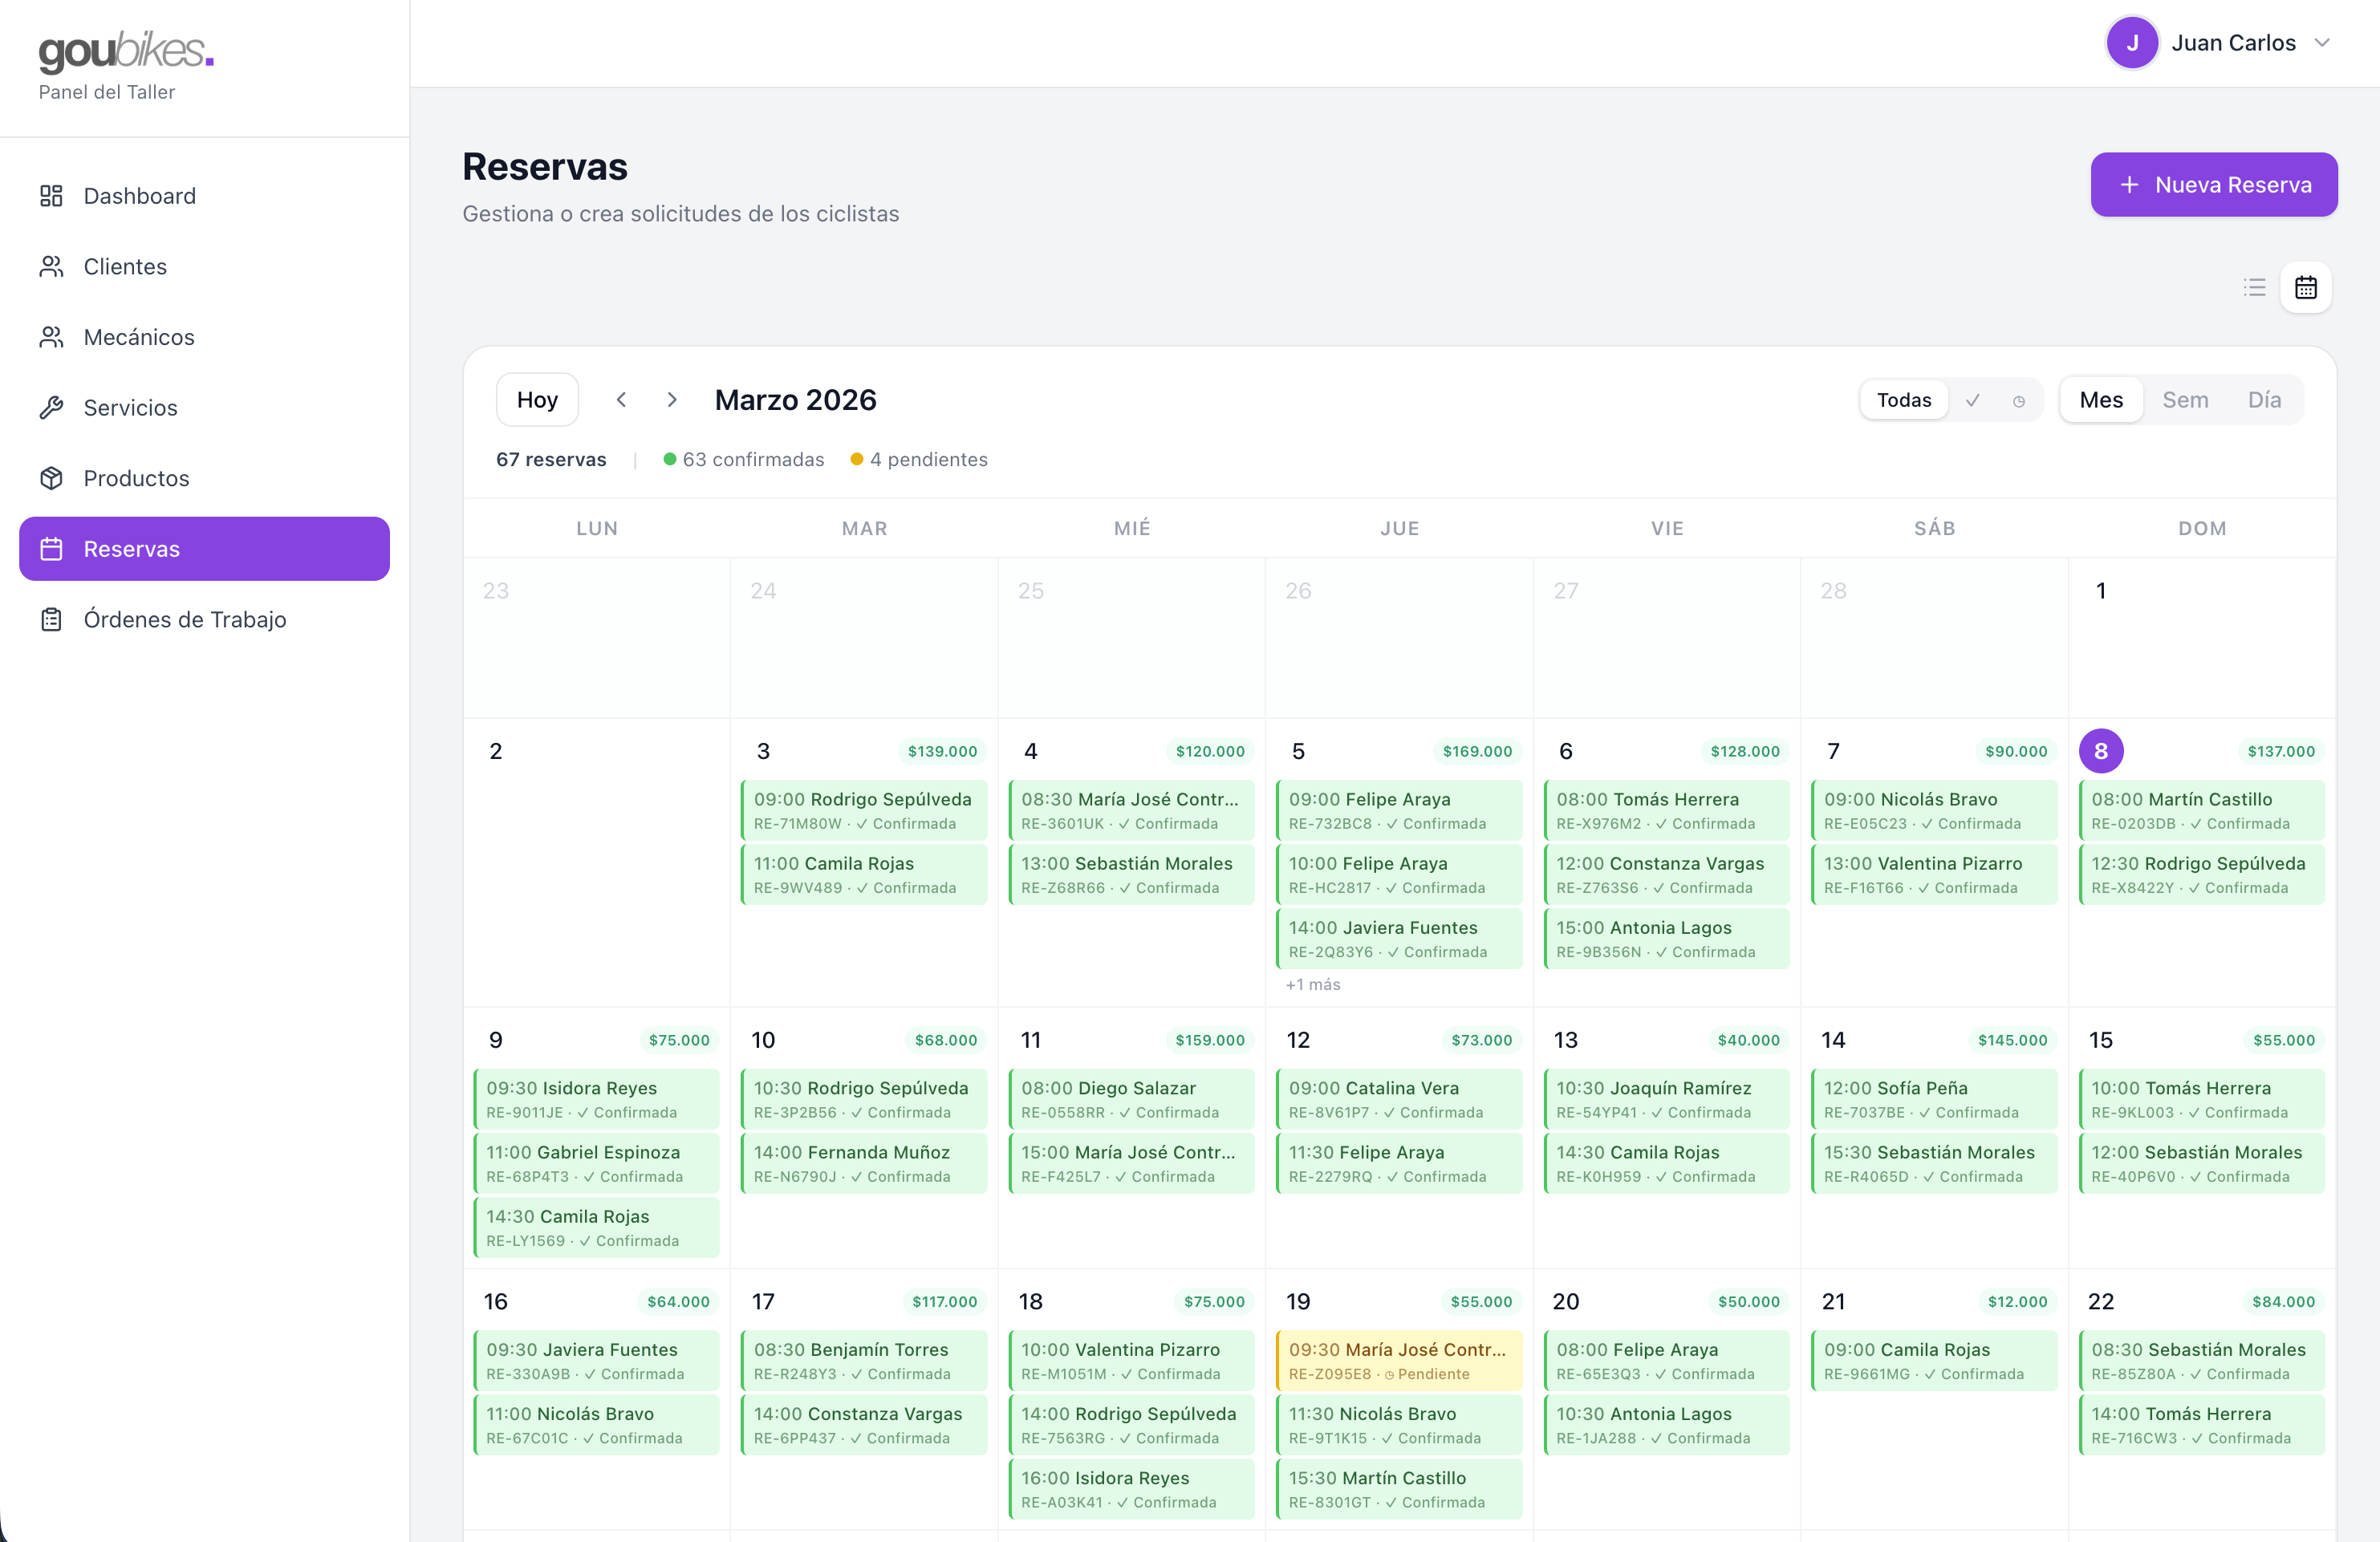The image size is (2380, 1542).
Task: Click the Servicios wrench icon
Action: click(x=51, y=408)
